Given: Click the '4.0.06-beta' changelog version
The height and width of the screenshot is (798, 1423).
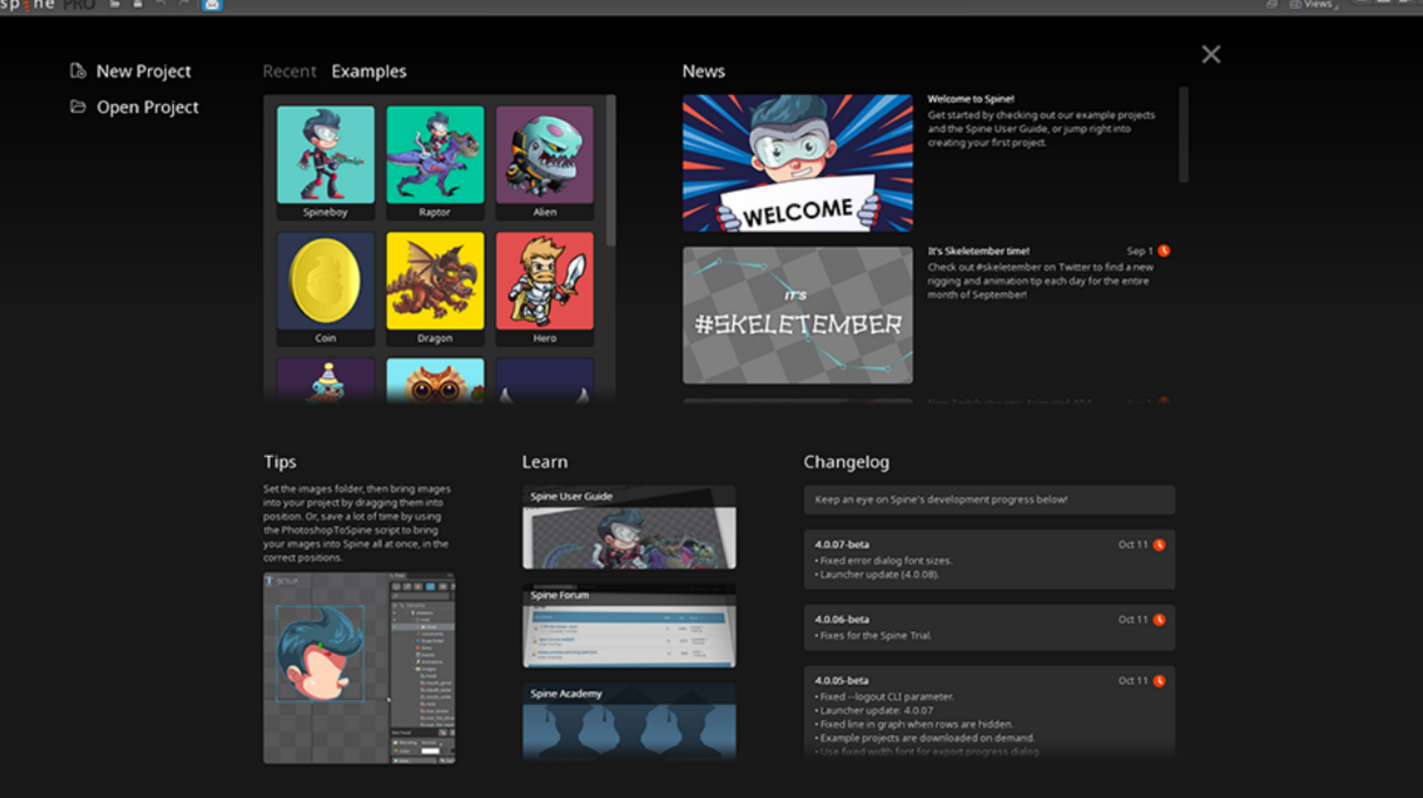Looking at the screenshot, I should (842, 619).
